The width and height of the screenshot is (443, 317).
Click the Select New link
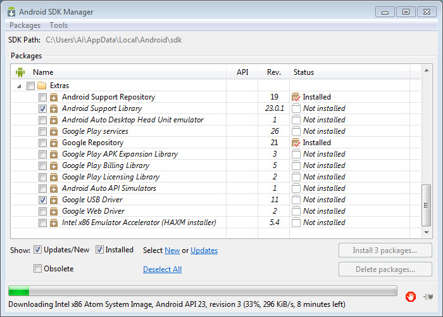coord(172,250)
